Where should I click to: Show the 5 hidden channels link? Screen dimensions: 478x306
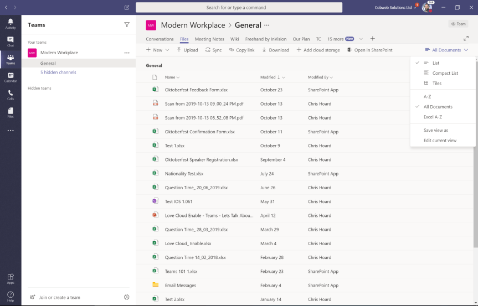[x=58, y=72]
